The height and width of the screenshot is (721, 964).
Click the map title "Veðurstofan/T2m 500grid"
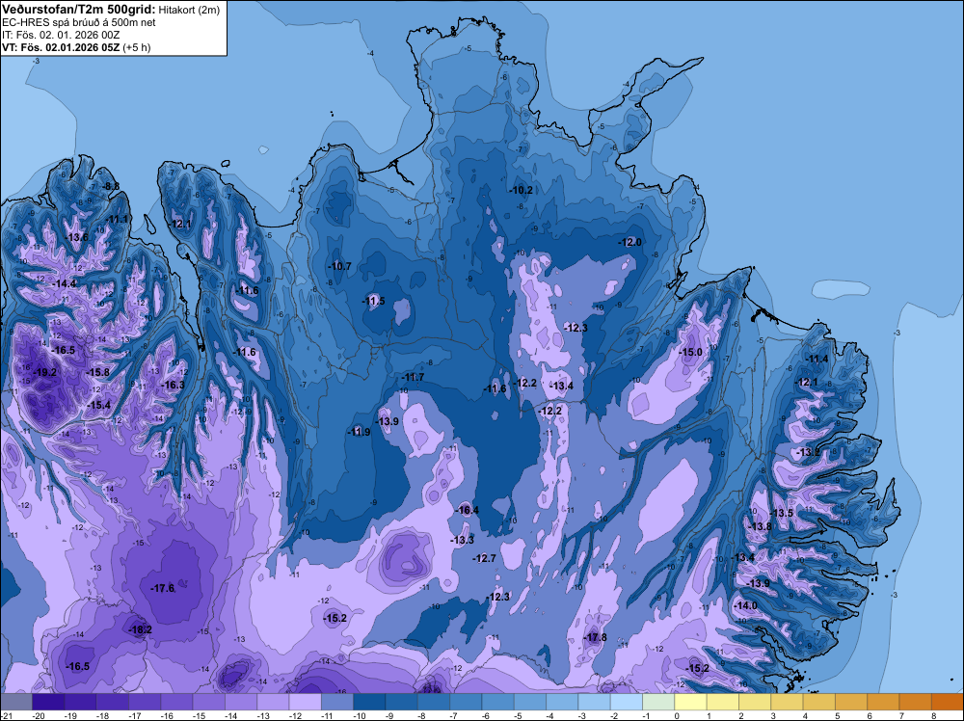point(78,9)
